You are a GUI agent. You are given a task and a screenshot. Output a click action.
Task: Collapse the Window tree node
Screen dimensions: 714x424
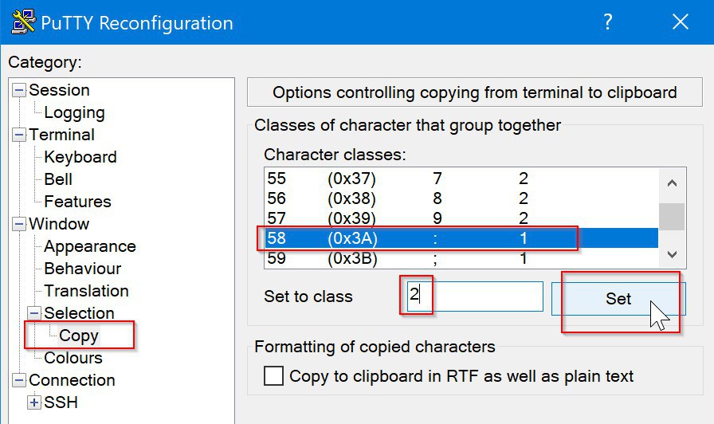tap(18, 224)
